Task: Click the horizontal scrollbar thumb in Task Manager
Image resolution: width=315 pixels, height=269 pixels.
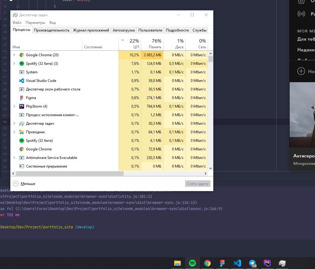Action: 70,174
